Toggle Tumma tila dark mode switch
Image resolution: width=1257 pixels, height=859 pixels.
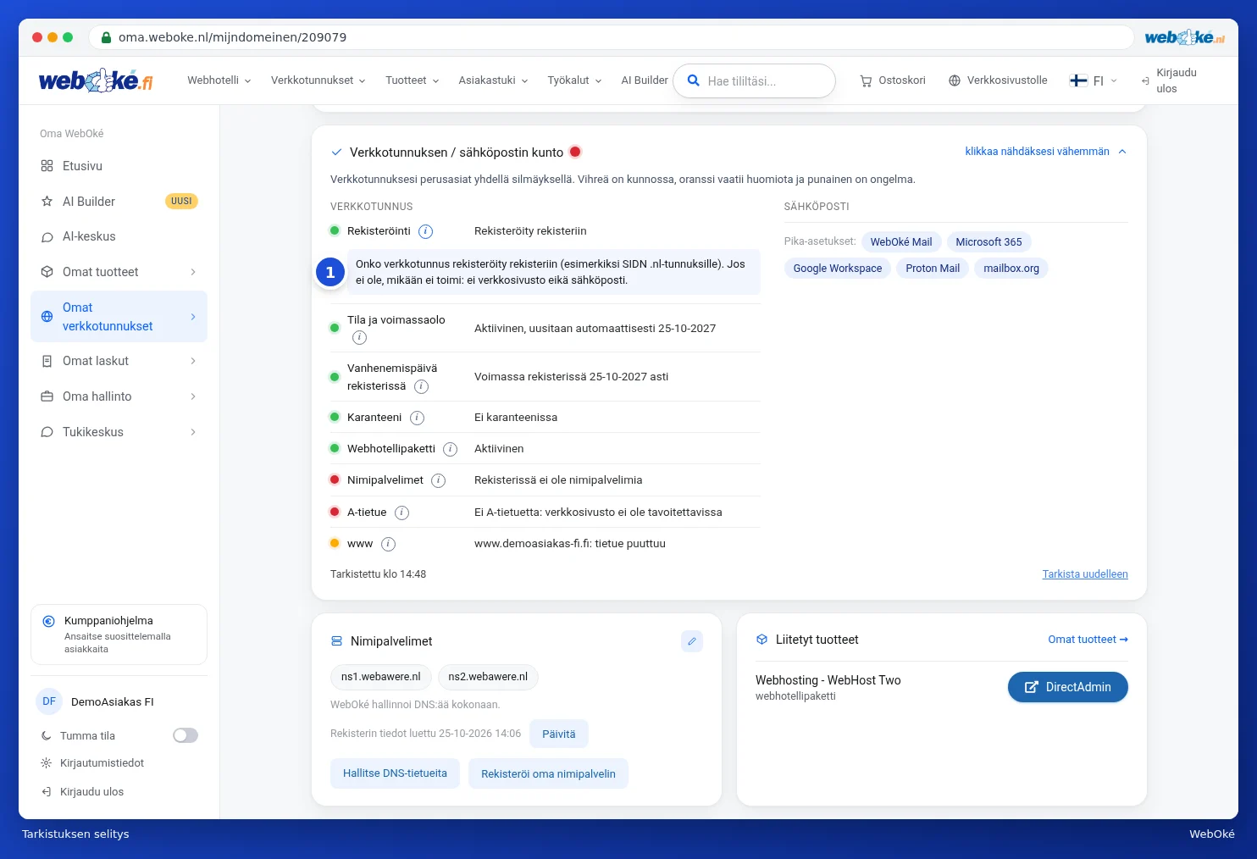point(186,735)
